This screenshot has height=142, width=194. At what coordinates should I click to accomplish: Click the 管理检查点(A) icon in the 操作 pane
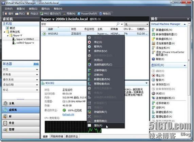[x=154, y=117]
